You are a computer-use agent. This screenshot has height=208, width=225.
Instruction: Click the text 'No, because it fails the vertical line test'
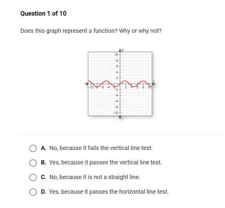point(101,148)
